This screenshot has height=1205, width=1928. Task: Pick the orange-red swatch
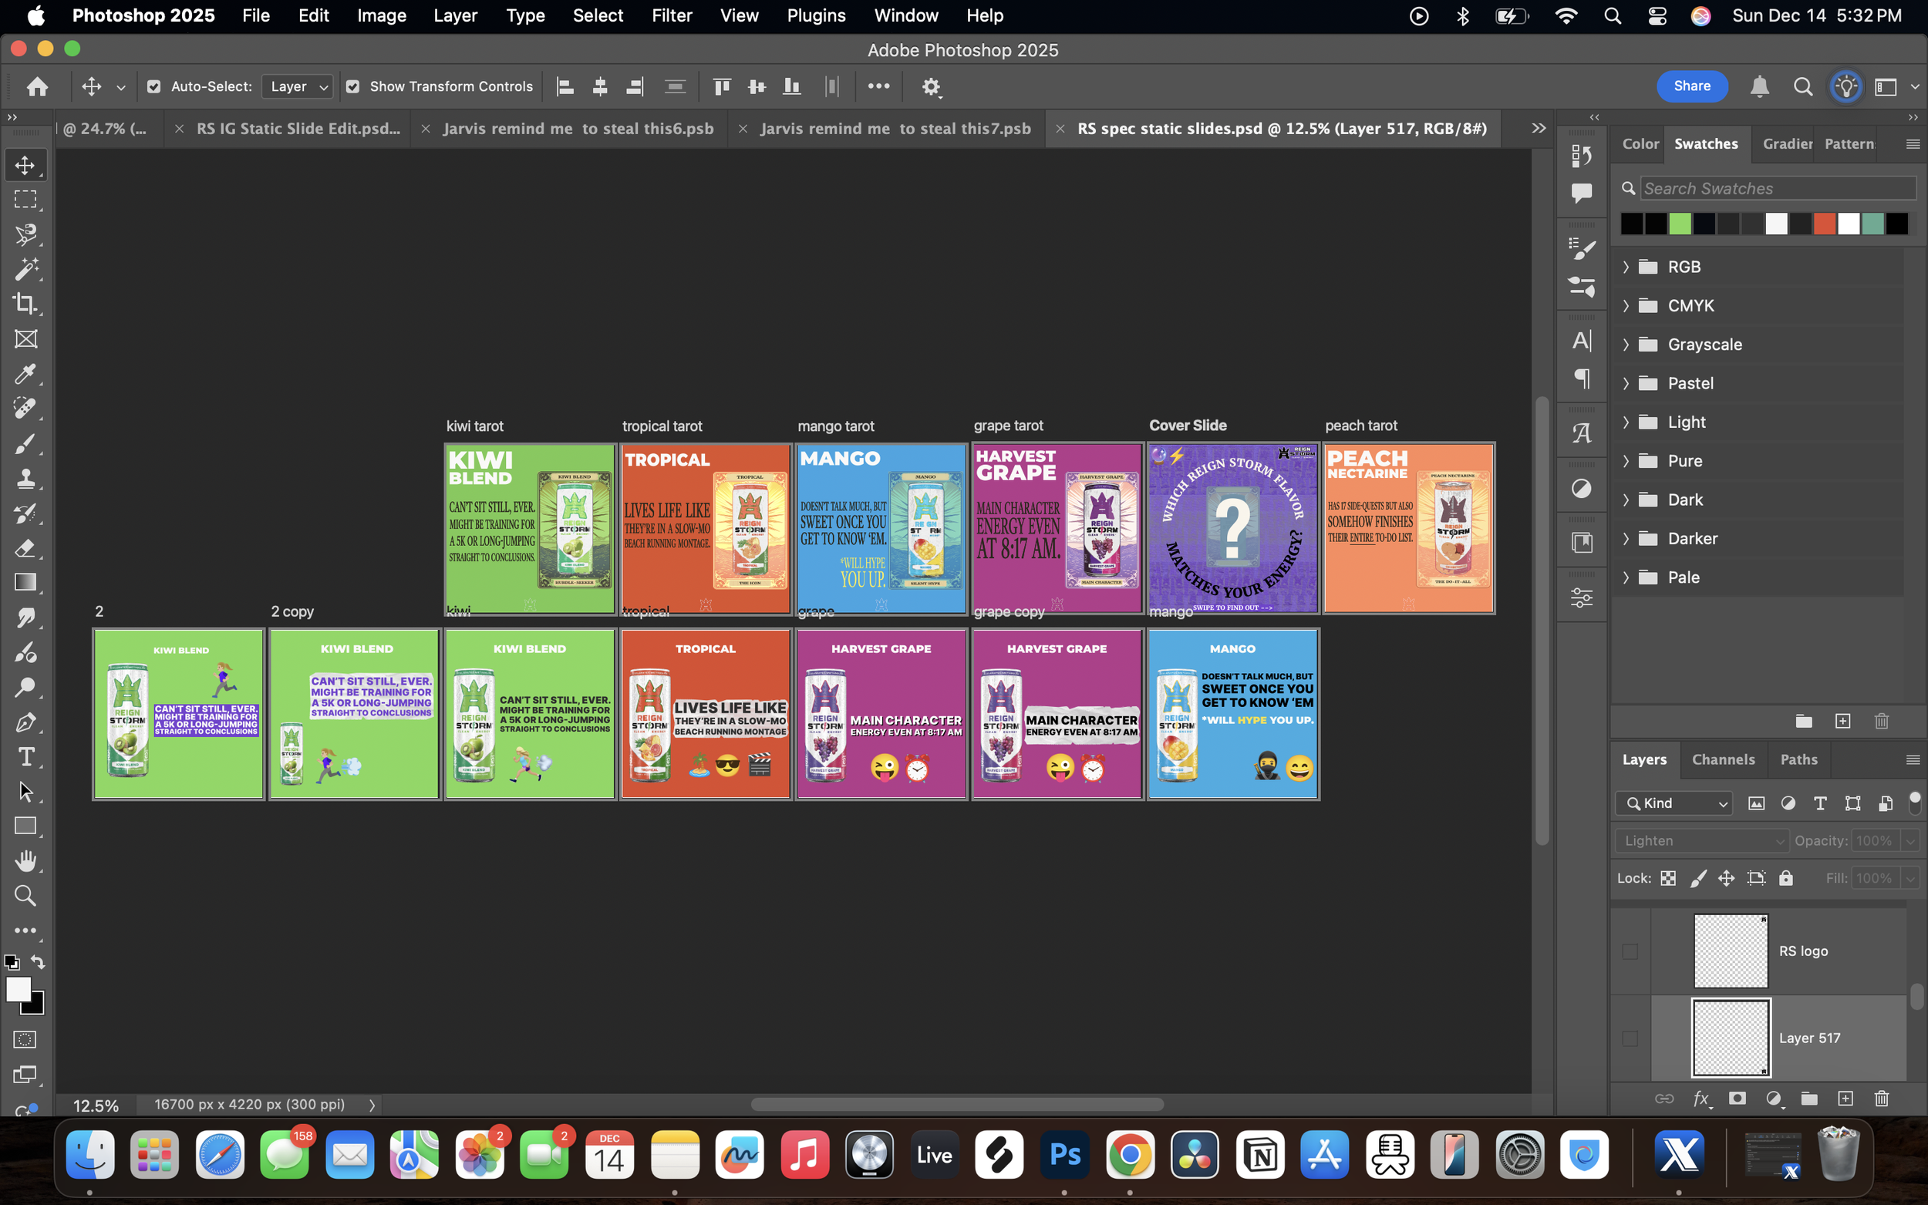1825,224
